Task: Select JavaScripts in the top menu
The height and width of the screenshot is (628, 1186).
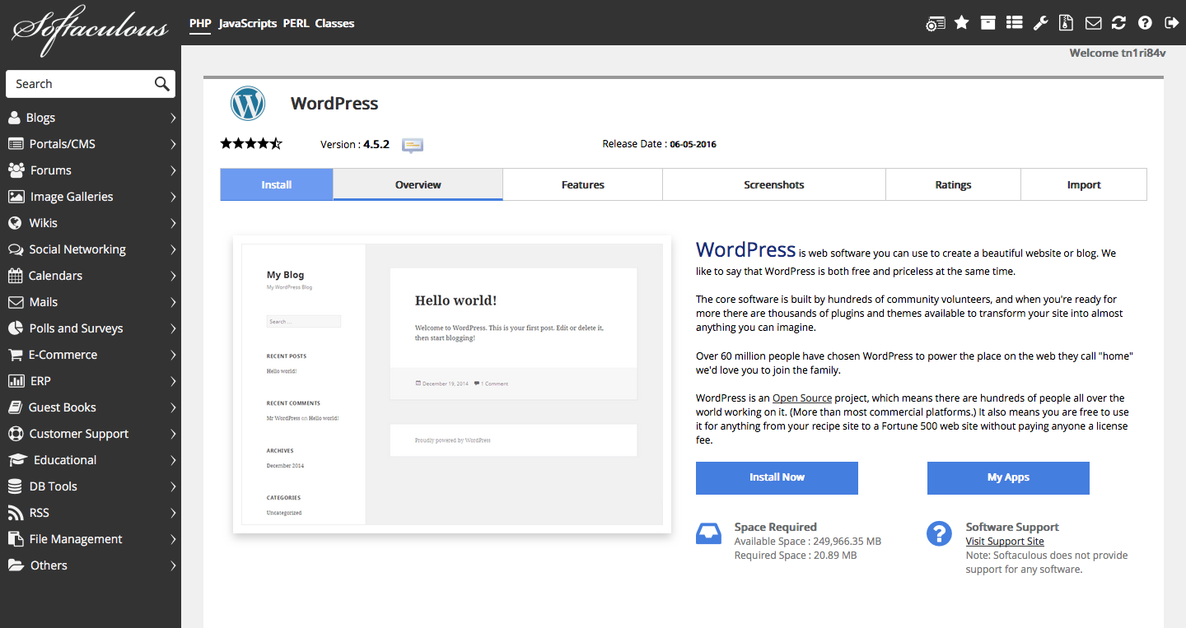Action: [247, 23]
